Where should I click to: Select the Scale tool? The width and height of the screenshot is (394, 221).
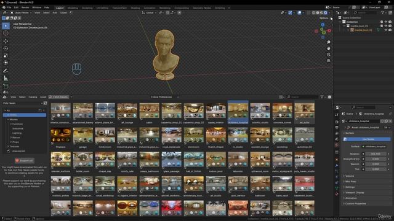click(x=6, y=56)
